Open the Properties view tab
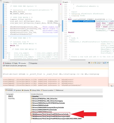The height and width of the screenshot is (123, 114). tap(33, 63)
